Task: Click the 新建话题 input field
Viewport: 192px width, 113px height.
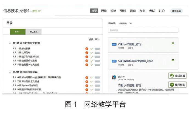Action: tap(143, 30)
